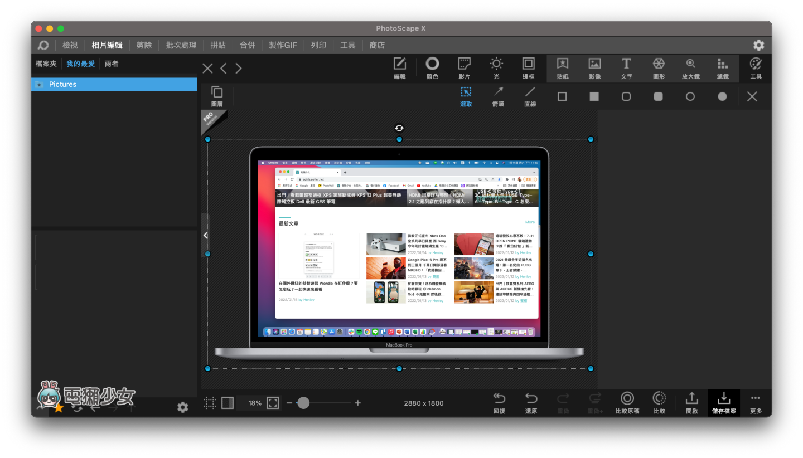Click the zoom slider handle
803x458 pixels.
point(303,403)
